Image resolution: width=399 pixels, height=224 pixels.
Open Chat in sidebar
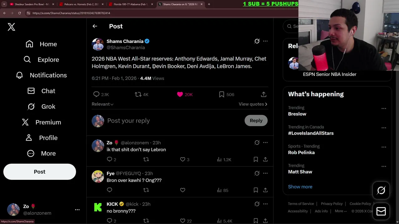coord(41,91)
